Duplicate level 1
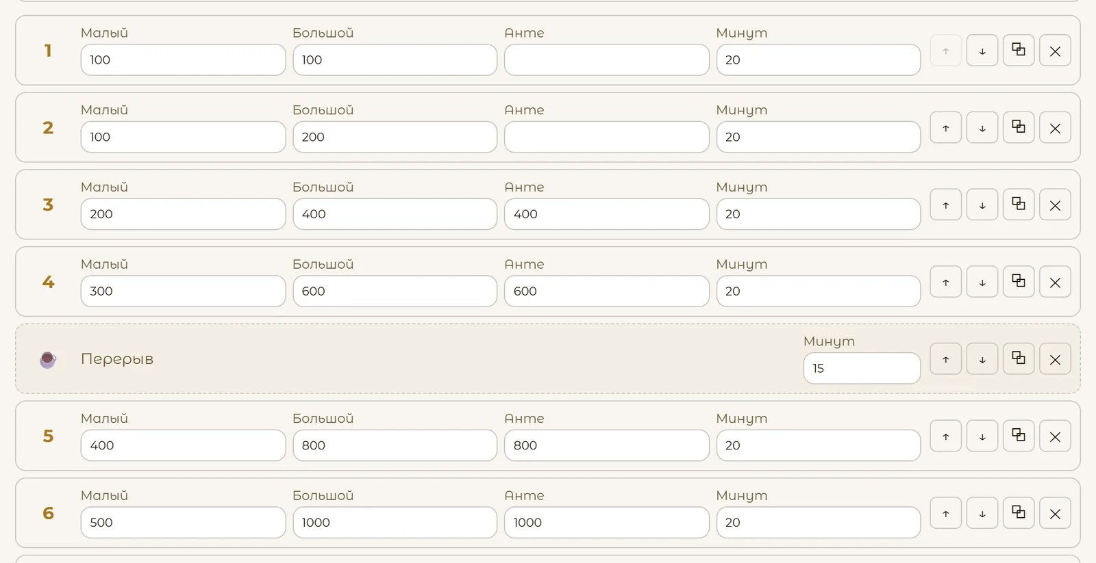The width and height of the screenshot is (1096, 563). (x=1019, y=51)
